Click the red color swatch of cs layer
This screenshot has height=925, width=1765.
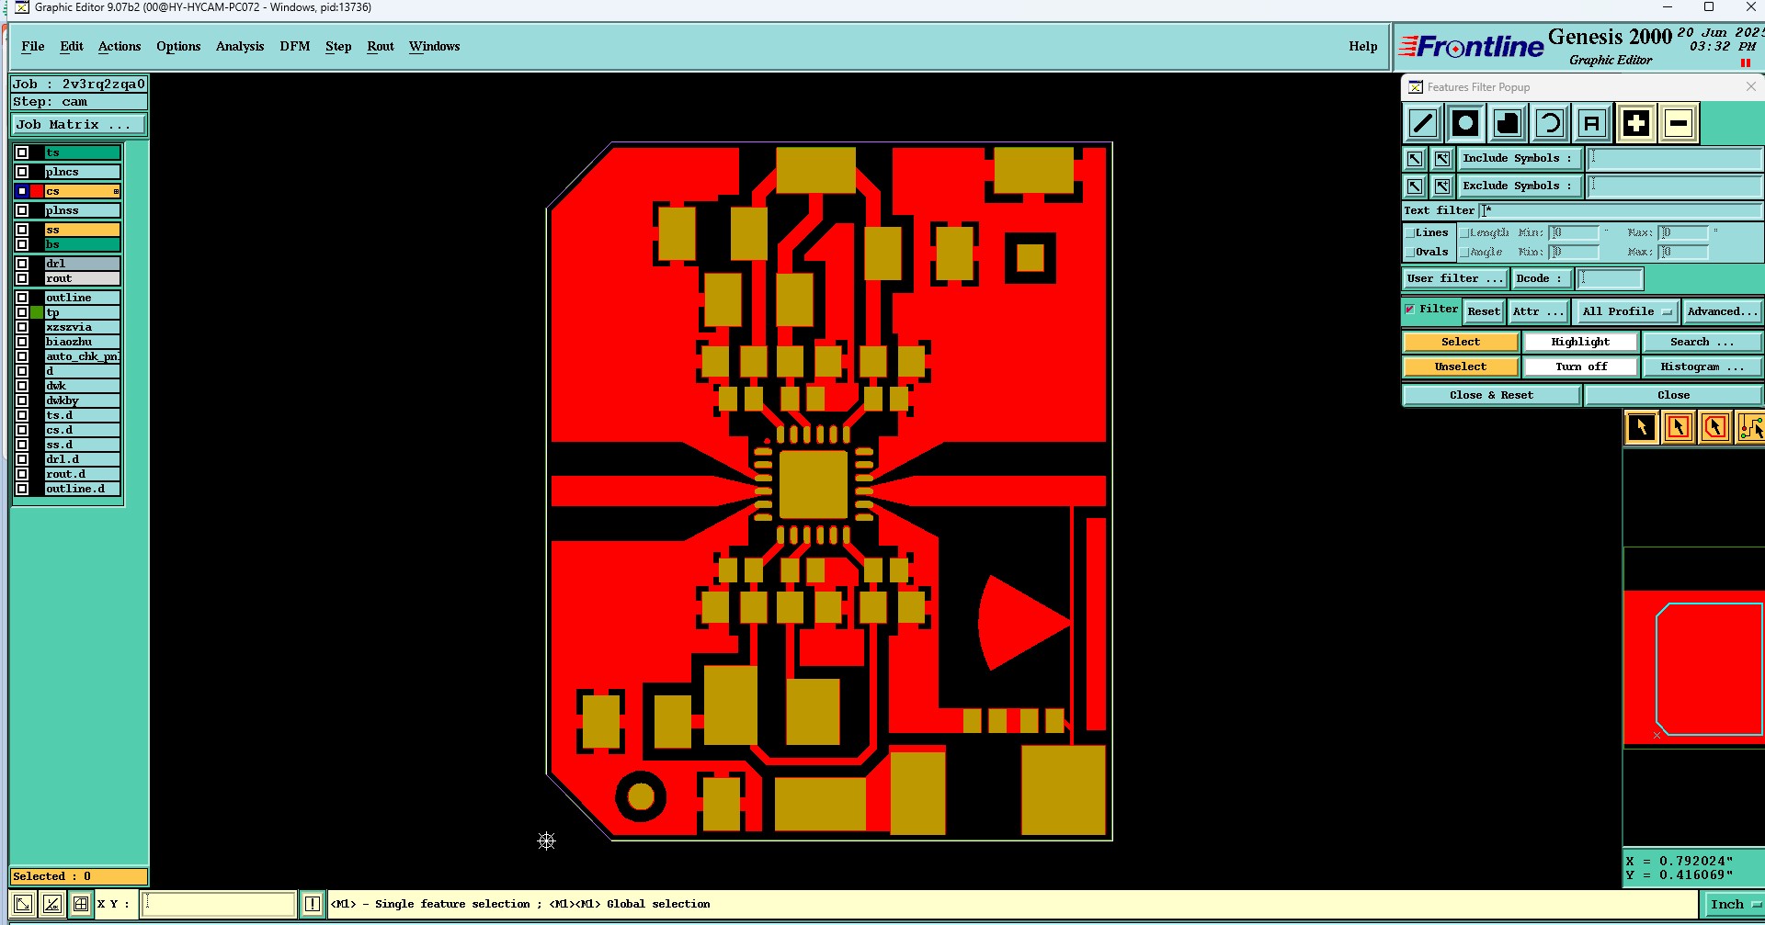pos(37,191)
